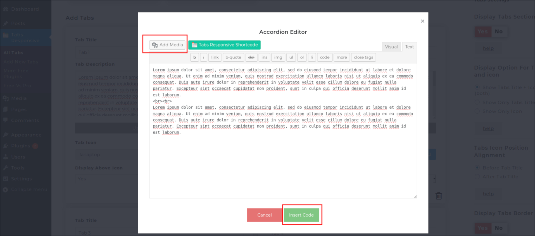Open Add New Tabs submenu link
This screenshot has height=236, width=535.
[x=21, y=62]
